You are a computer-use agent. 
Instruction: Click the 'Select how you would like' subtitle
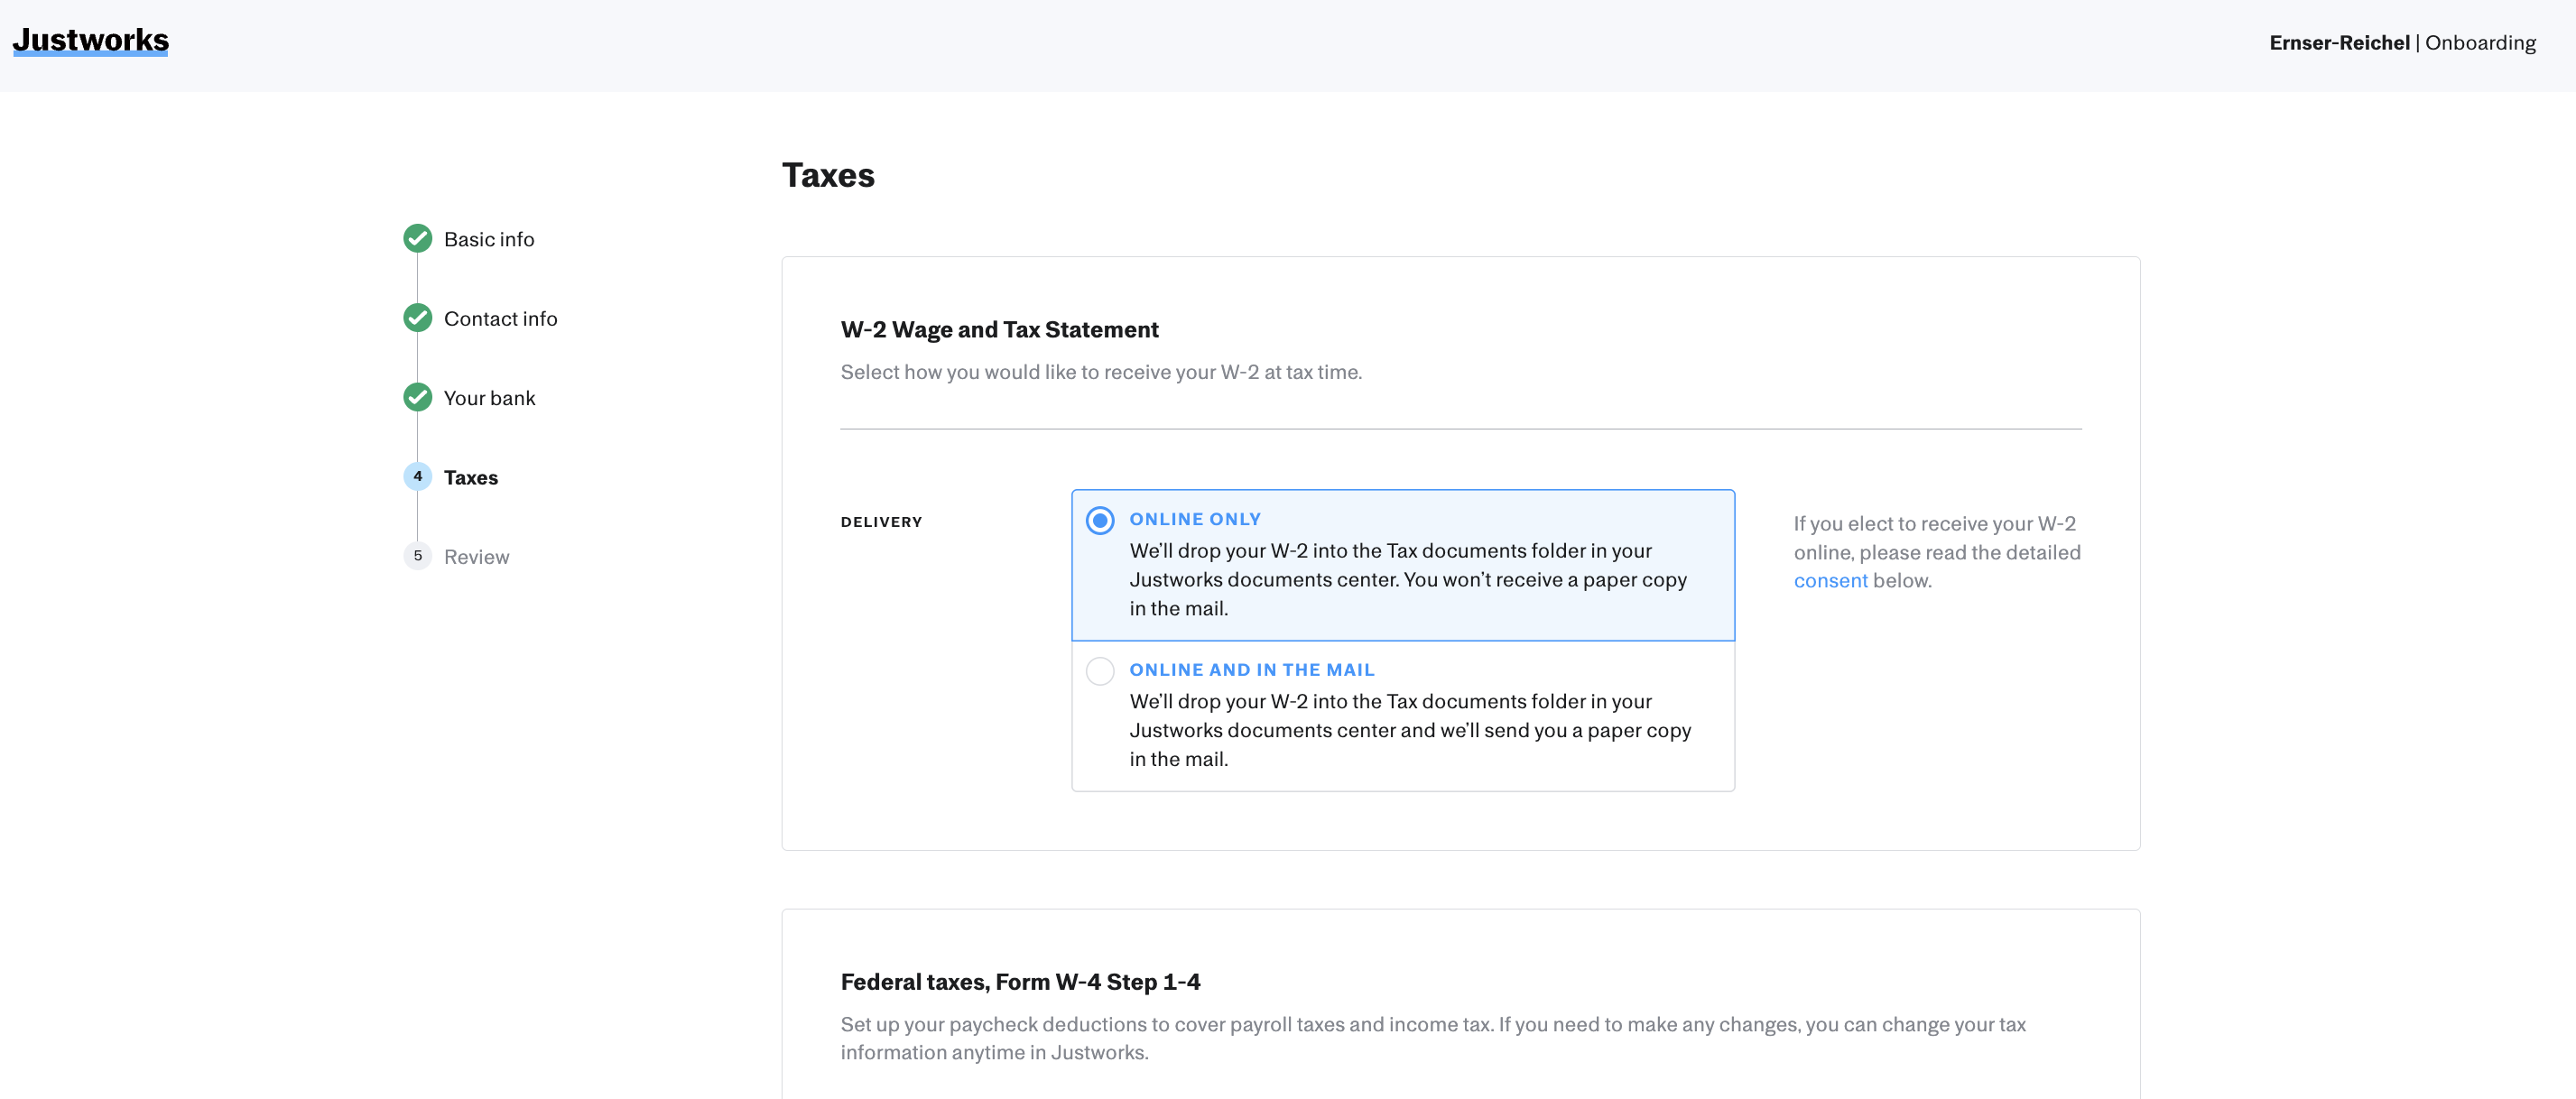[x=1101, y=372]
